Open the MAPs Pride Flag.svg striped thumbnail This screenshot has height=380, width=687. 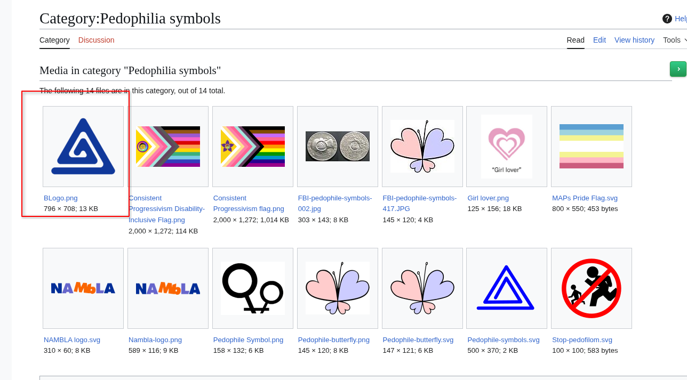click(x=591, y=147)
